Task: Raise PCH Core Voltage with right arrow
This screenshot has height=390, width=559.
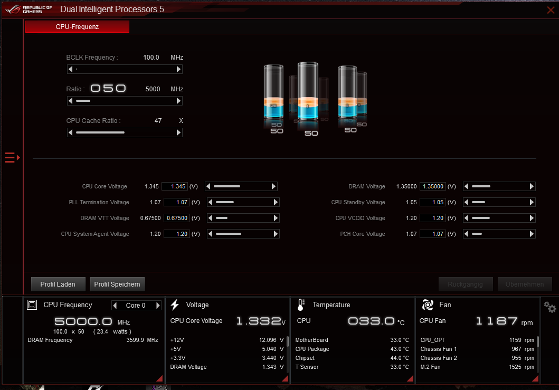Action: pos(532,234)
